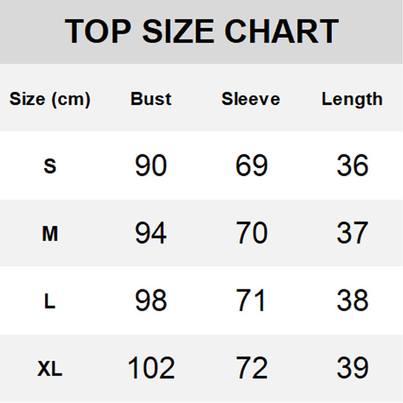Select the length value 39

tap(353, 368)
